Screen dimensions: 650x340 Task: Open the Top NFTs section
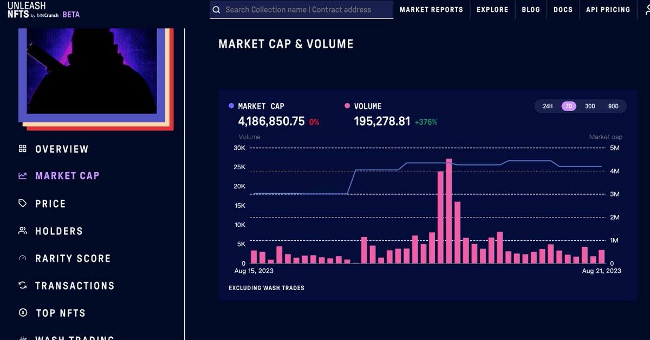60,313
